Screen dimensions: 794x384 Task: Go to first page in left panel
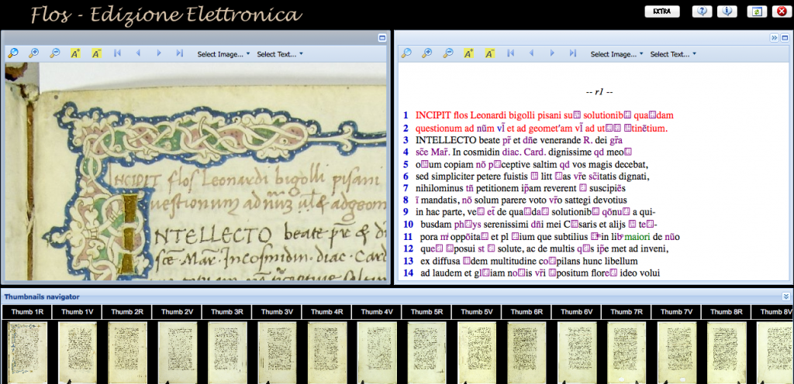(118, 53)
